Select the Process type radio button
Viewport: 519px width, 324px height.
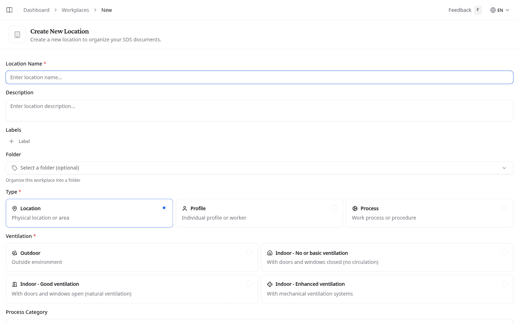504,208
